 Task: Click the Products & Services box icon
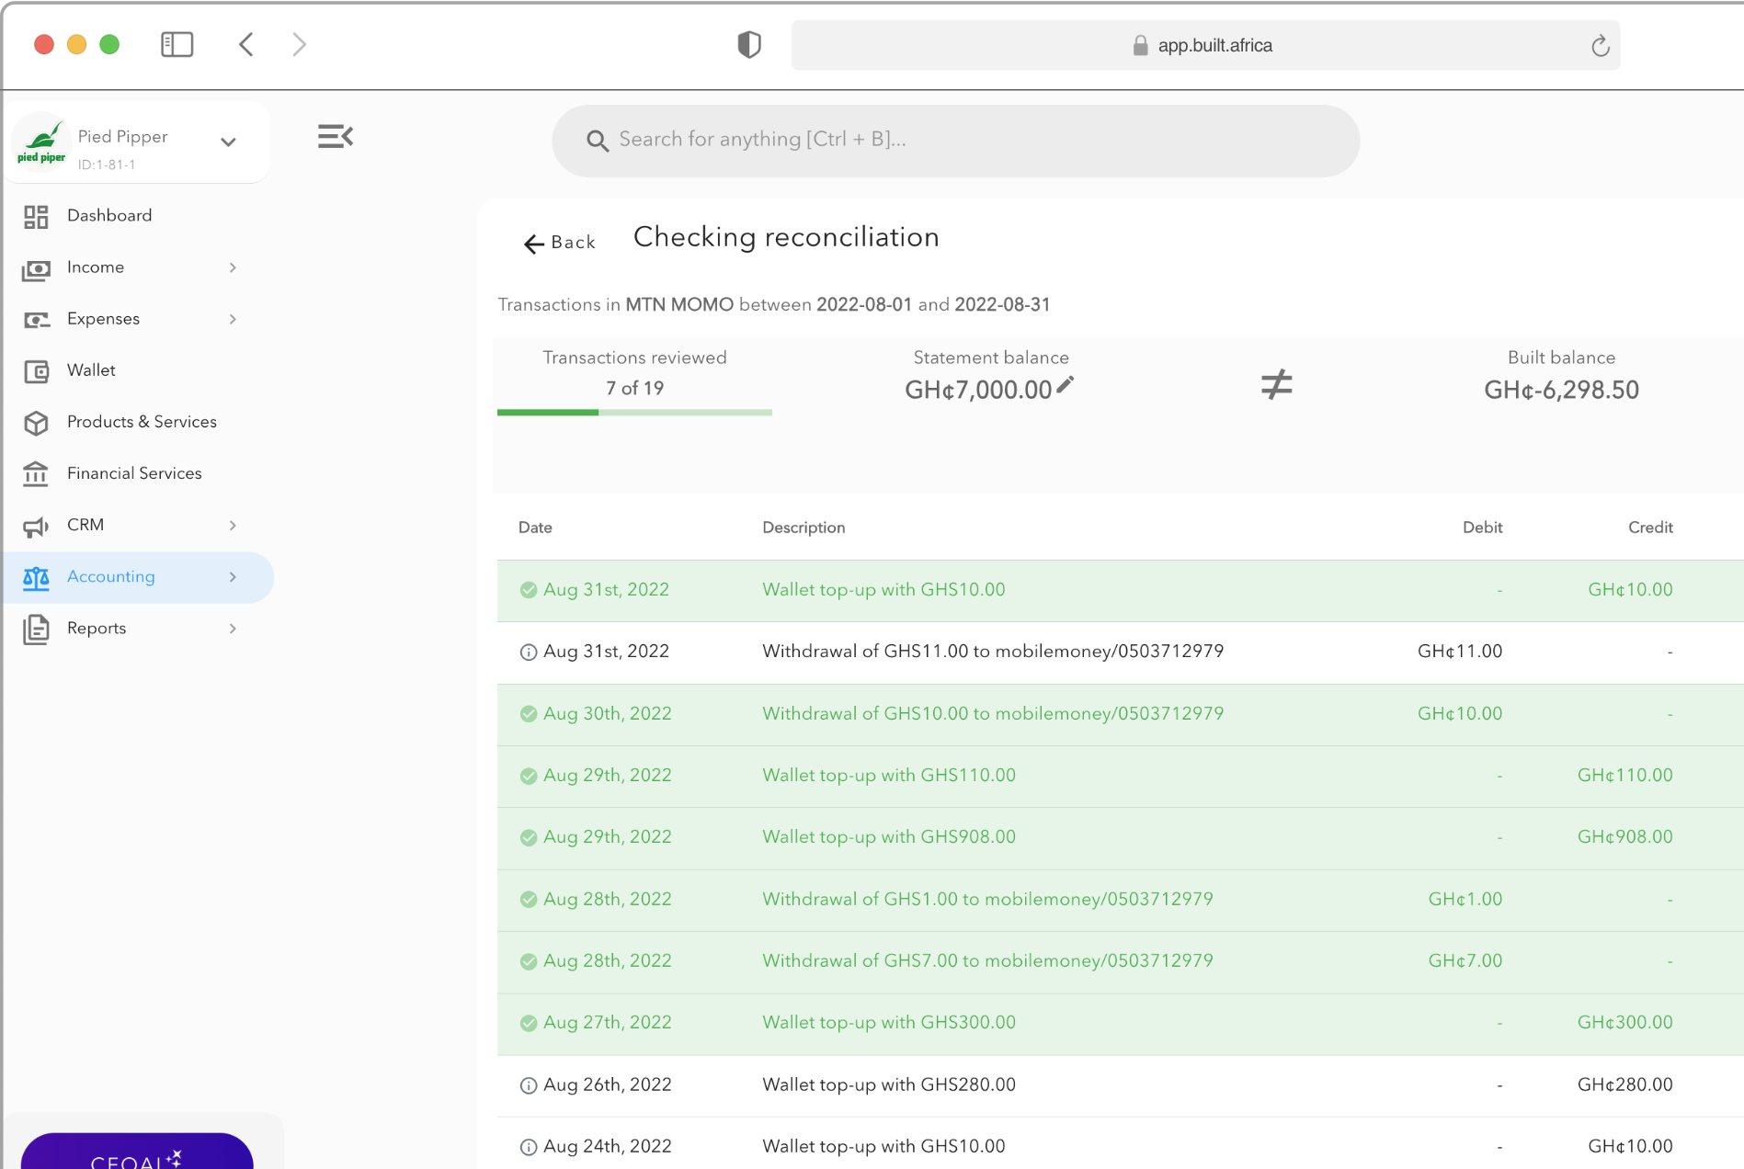36,423
